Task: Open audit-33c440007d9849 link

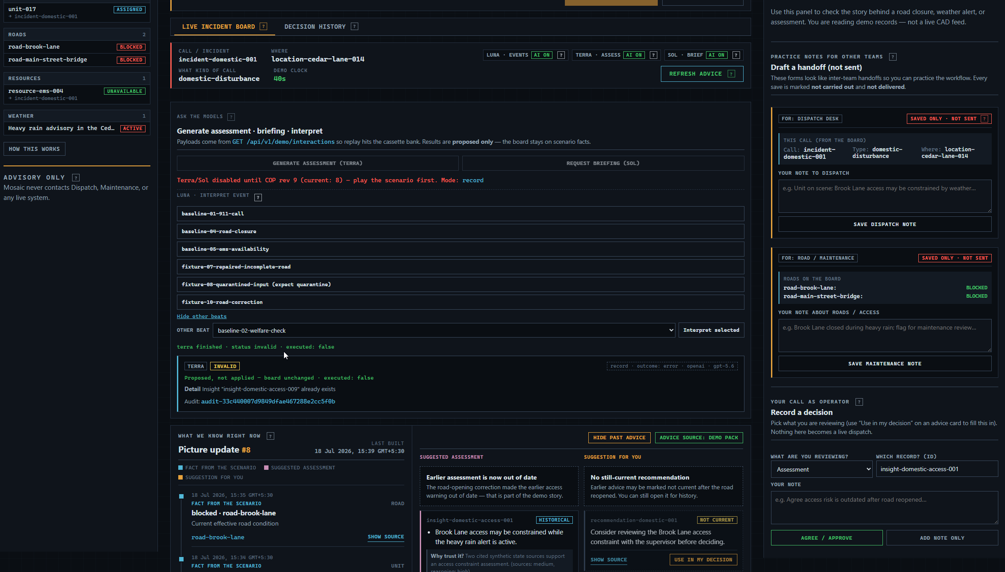Action: click(268, 402)
